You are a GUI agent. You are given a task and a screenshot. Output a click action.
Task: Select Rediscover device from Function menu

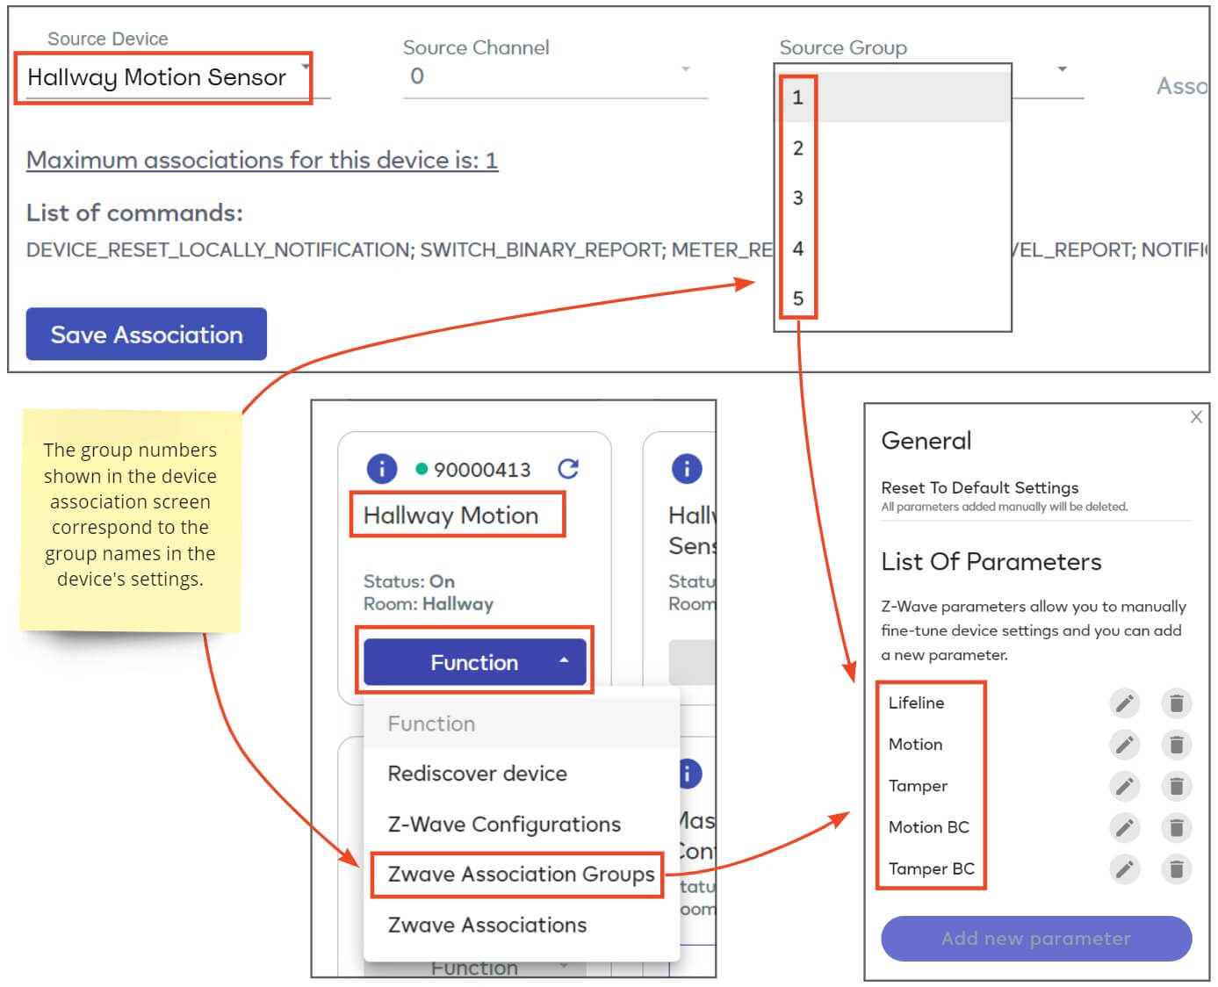(478, 774)
